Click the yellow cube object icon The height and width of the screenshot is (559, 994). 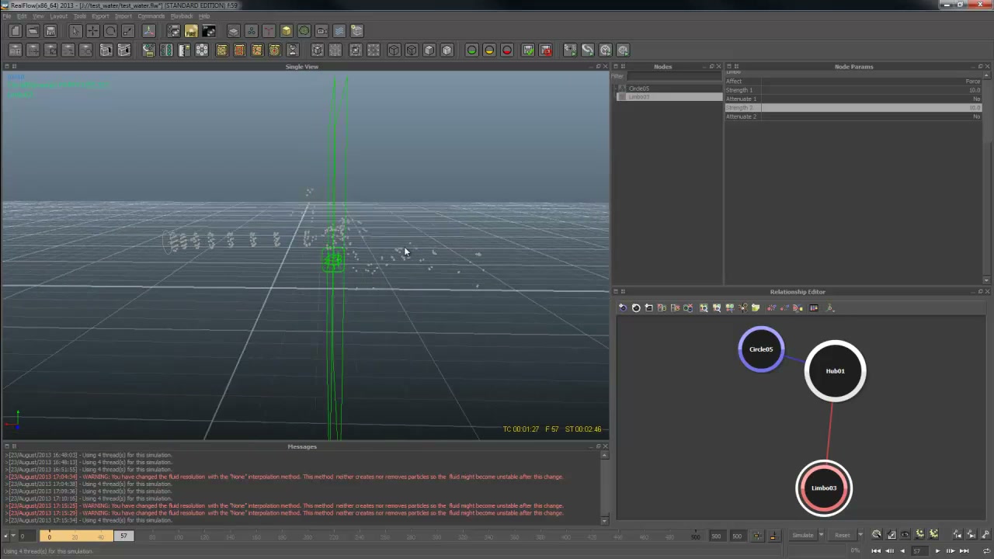(x=287, y=31)
